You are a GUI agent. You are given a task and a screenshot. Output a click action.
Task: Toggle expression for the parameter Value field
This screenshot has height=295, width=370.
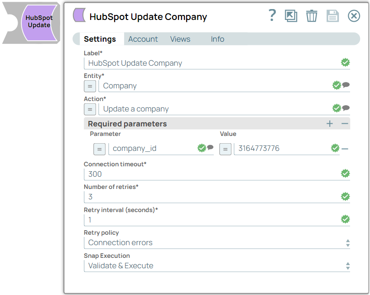[x=225, y=149]
